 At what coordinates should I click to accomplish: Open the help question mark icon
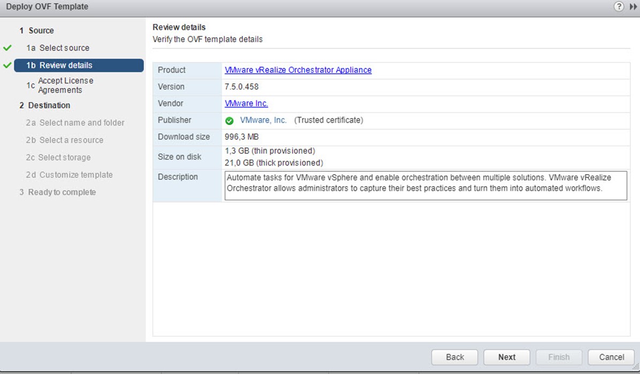coord(619,6)
